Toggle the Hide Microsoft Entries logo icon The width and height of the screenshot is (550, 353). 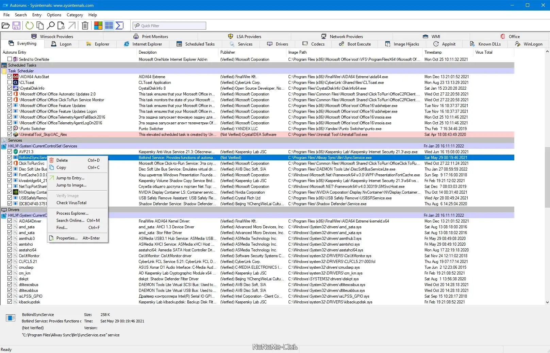tap(98, 25)
